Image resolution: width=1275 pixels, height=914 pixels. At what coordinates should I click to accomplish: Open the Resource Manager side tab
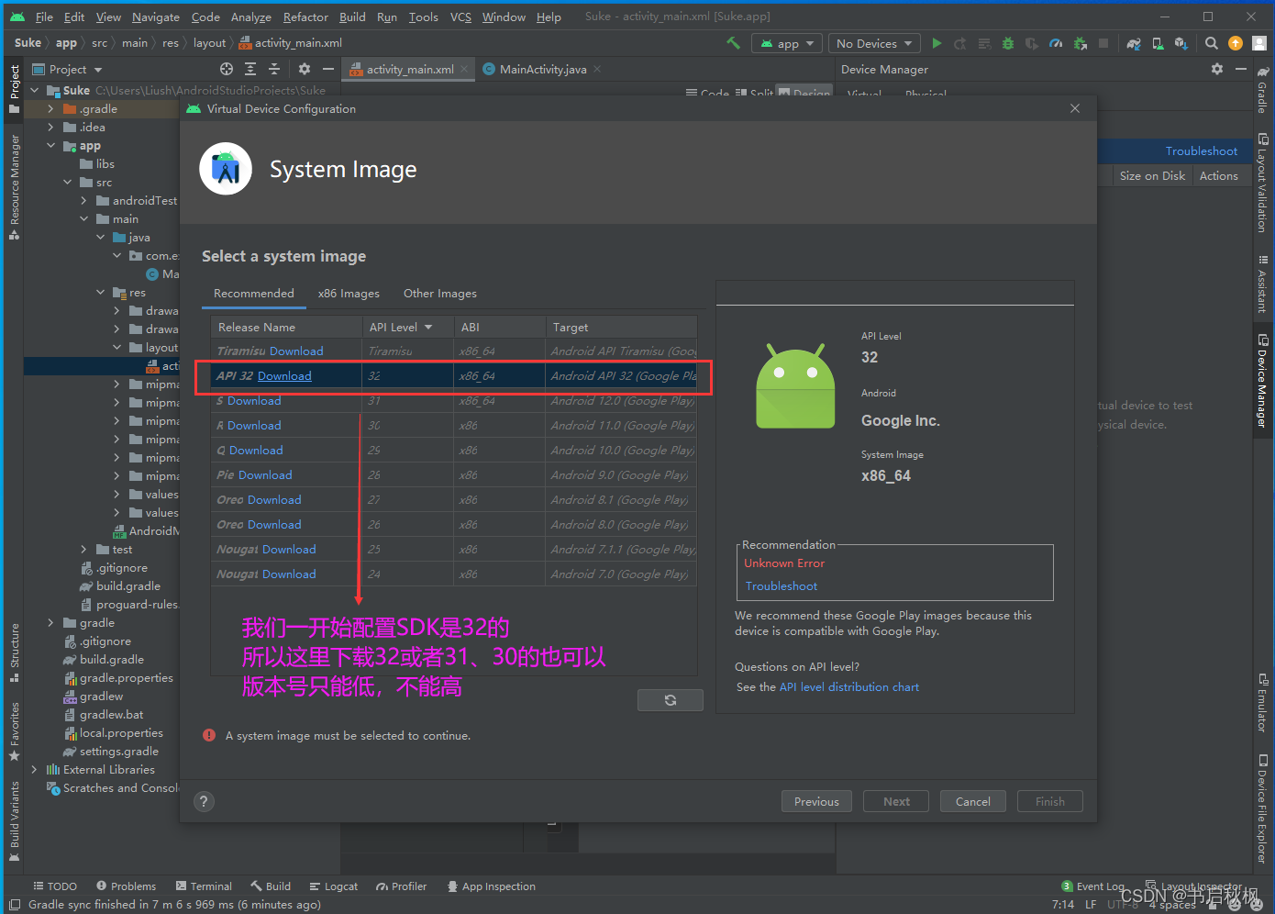(x=15, y=186)
